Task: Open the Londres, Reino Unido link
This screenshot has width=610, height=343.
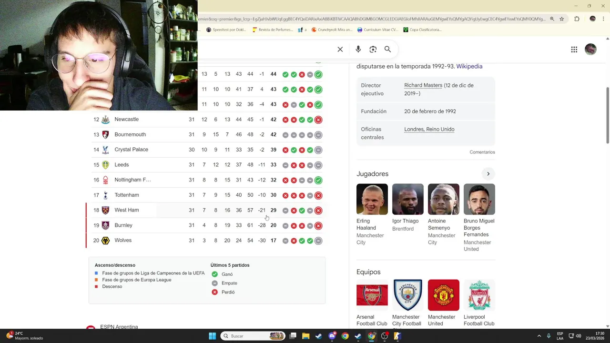Action: [429, 129]
